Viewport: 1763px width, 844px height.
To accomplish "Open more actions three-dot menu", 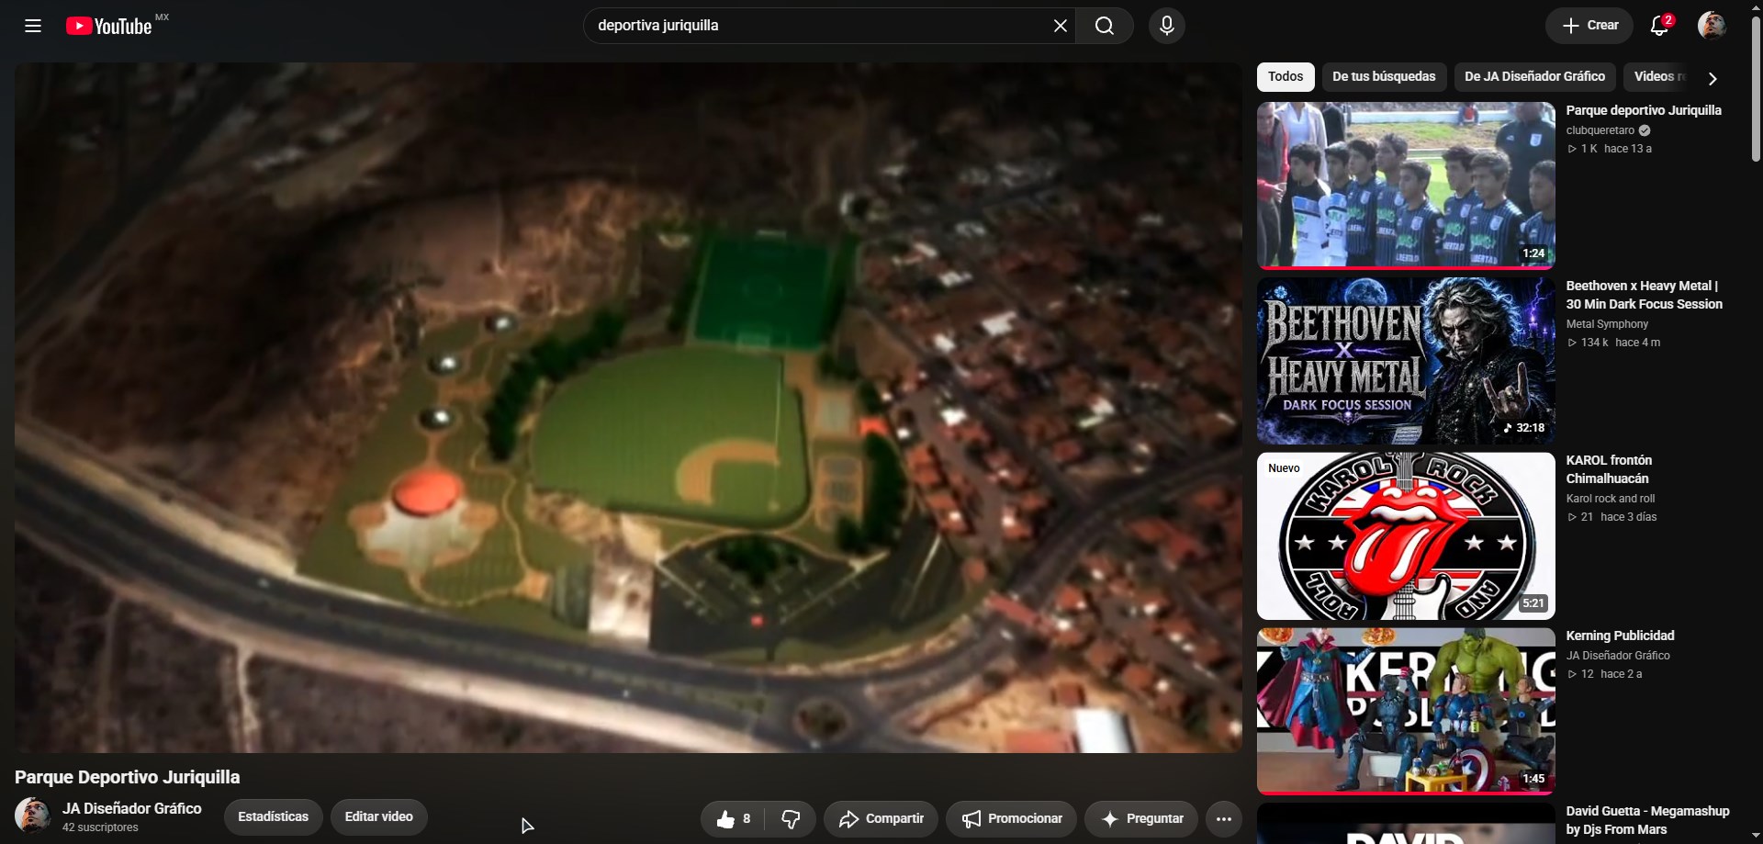I will [x=1224, y=818].
